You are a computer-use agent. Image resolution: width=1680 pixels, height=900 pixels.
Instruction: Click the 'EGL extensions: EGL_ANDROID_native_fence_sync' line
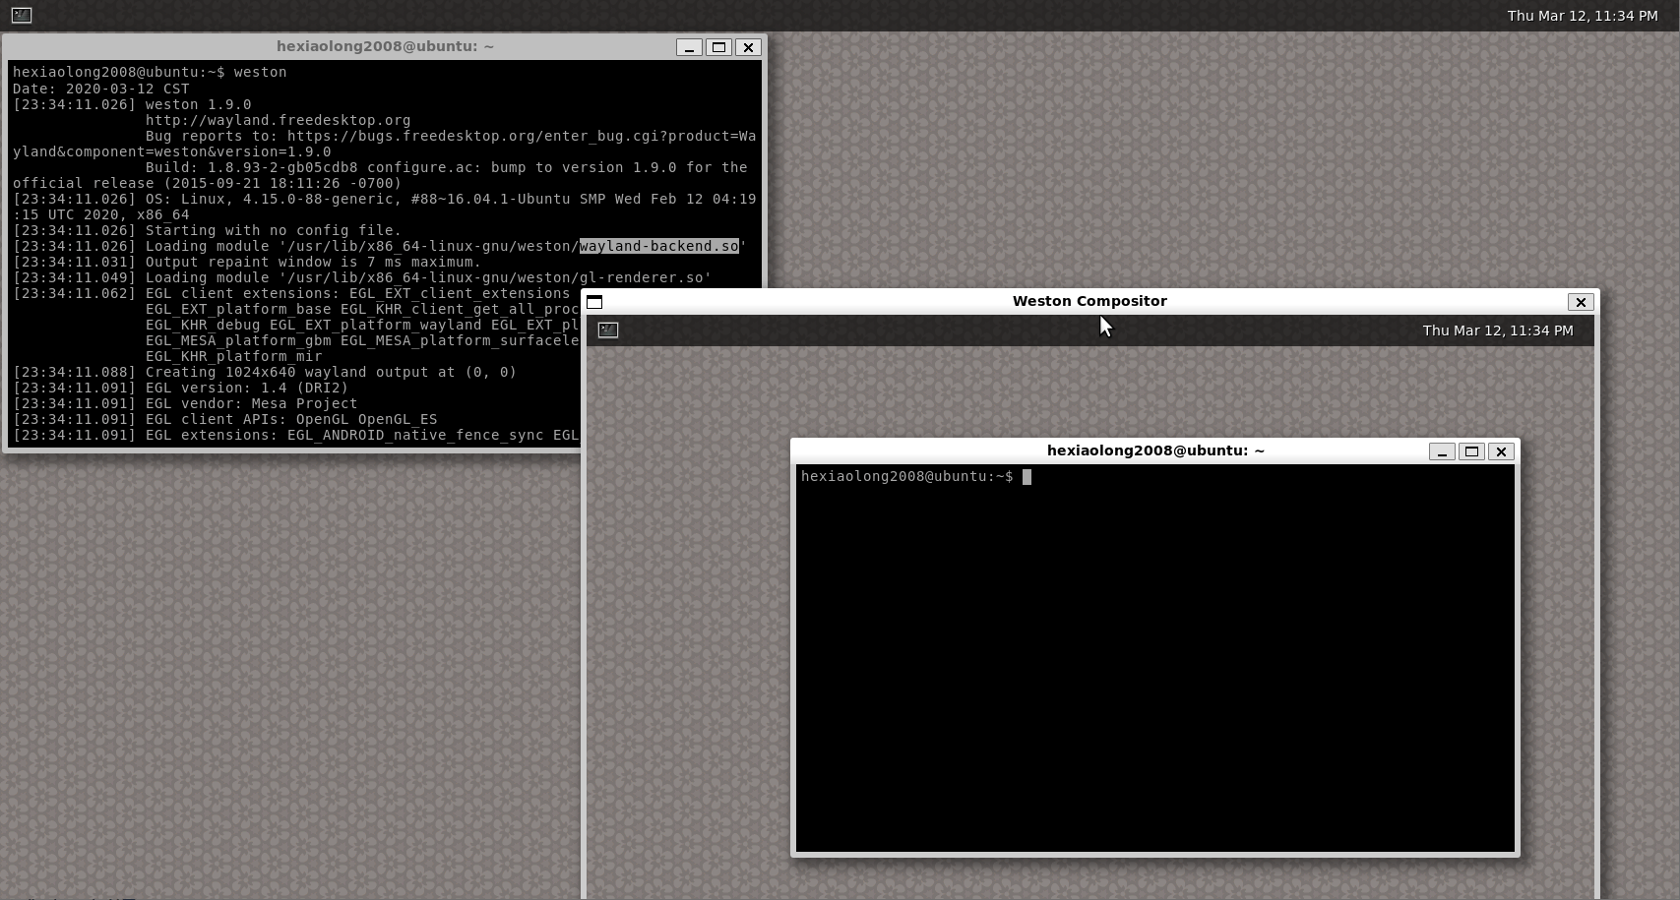pos(295,435)
